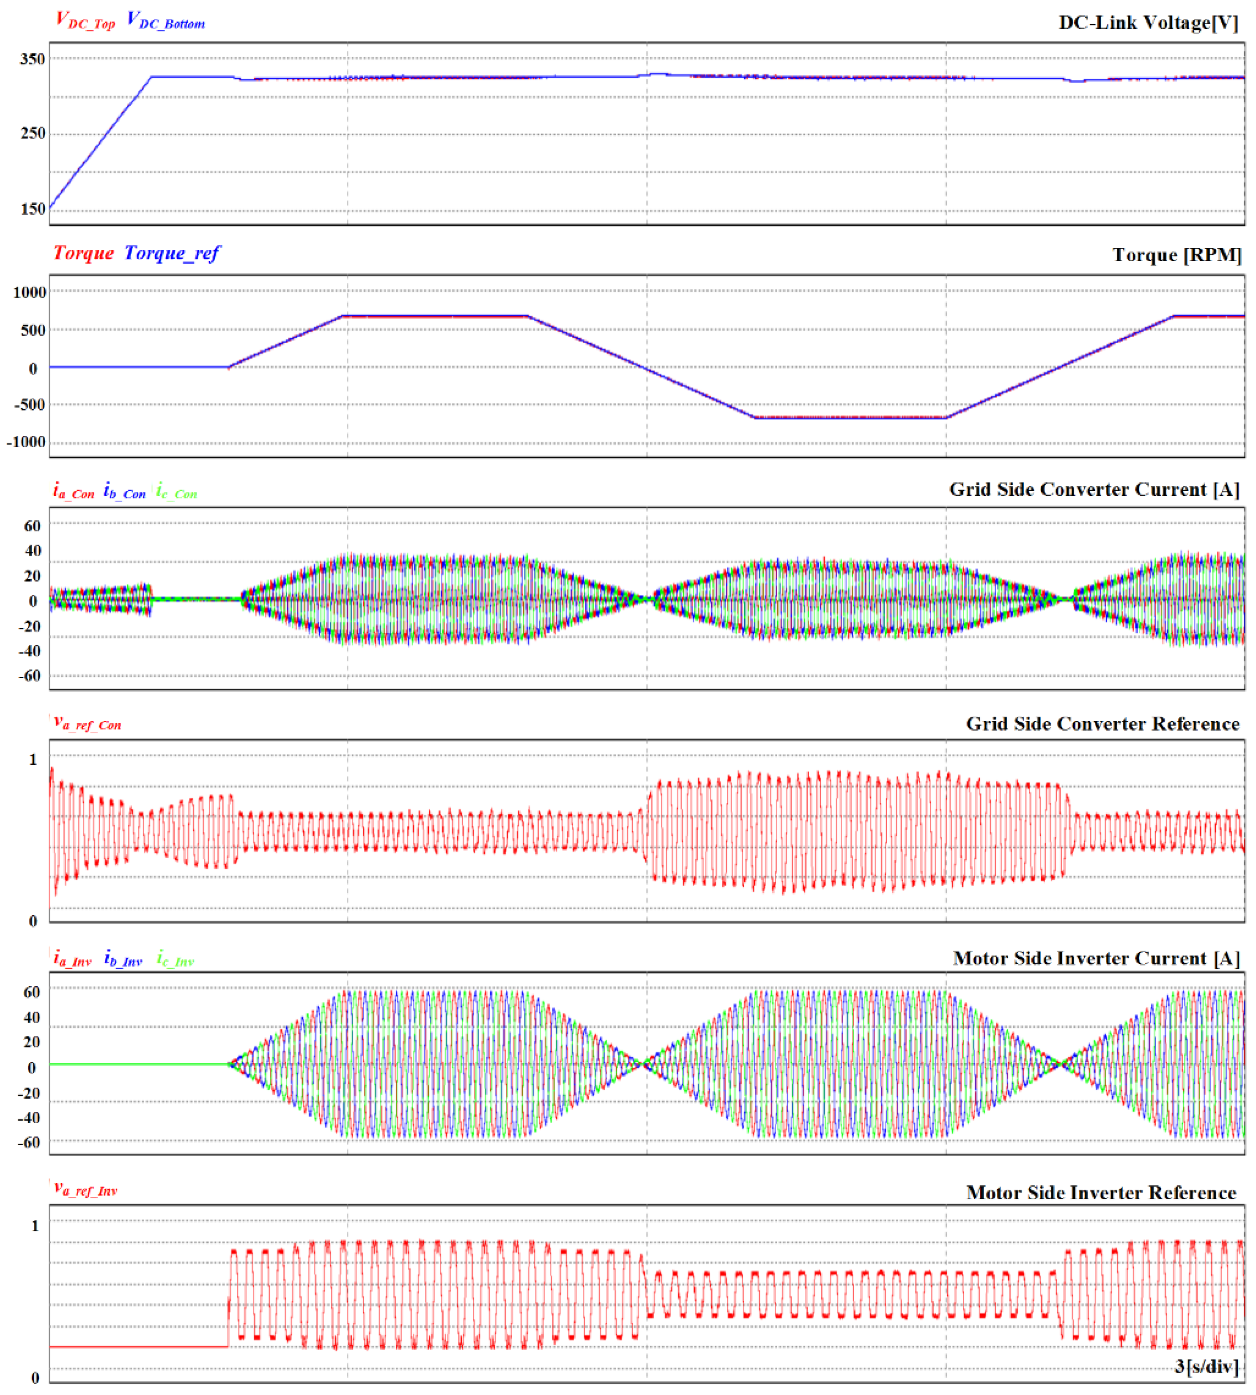Click the DC-Link Voltage[V] plot title
Screen dimensions: 1256x1395
click(x=1148, y=23)
